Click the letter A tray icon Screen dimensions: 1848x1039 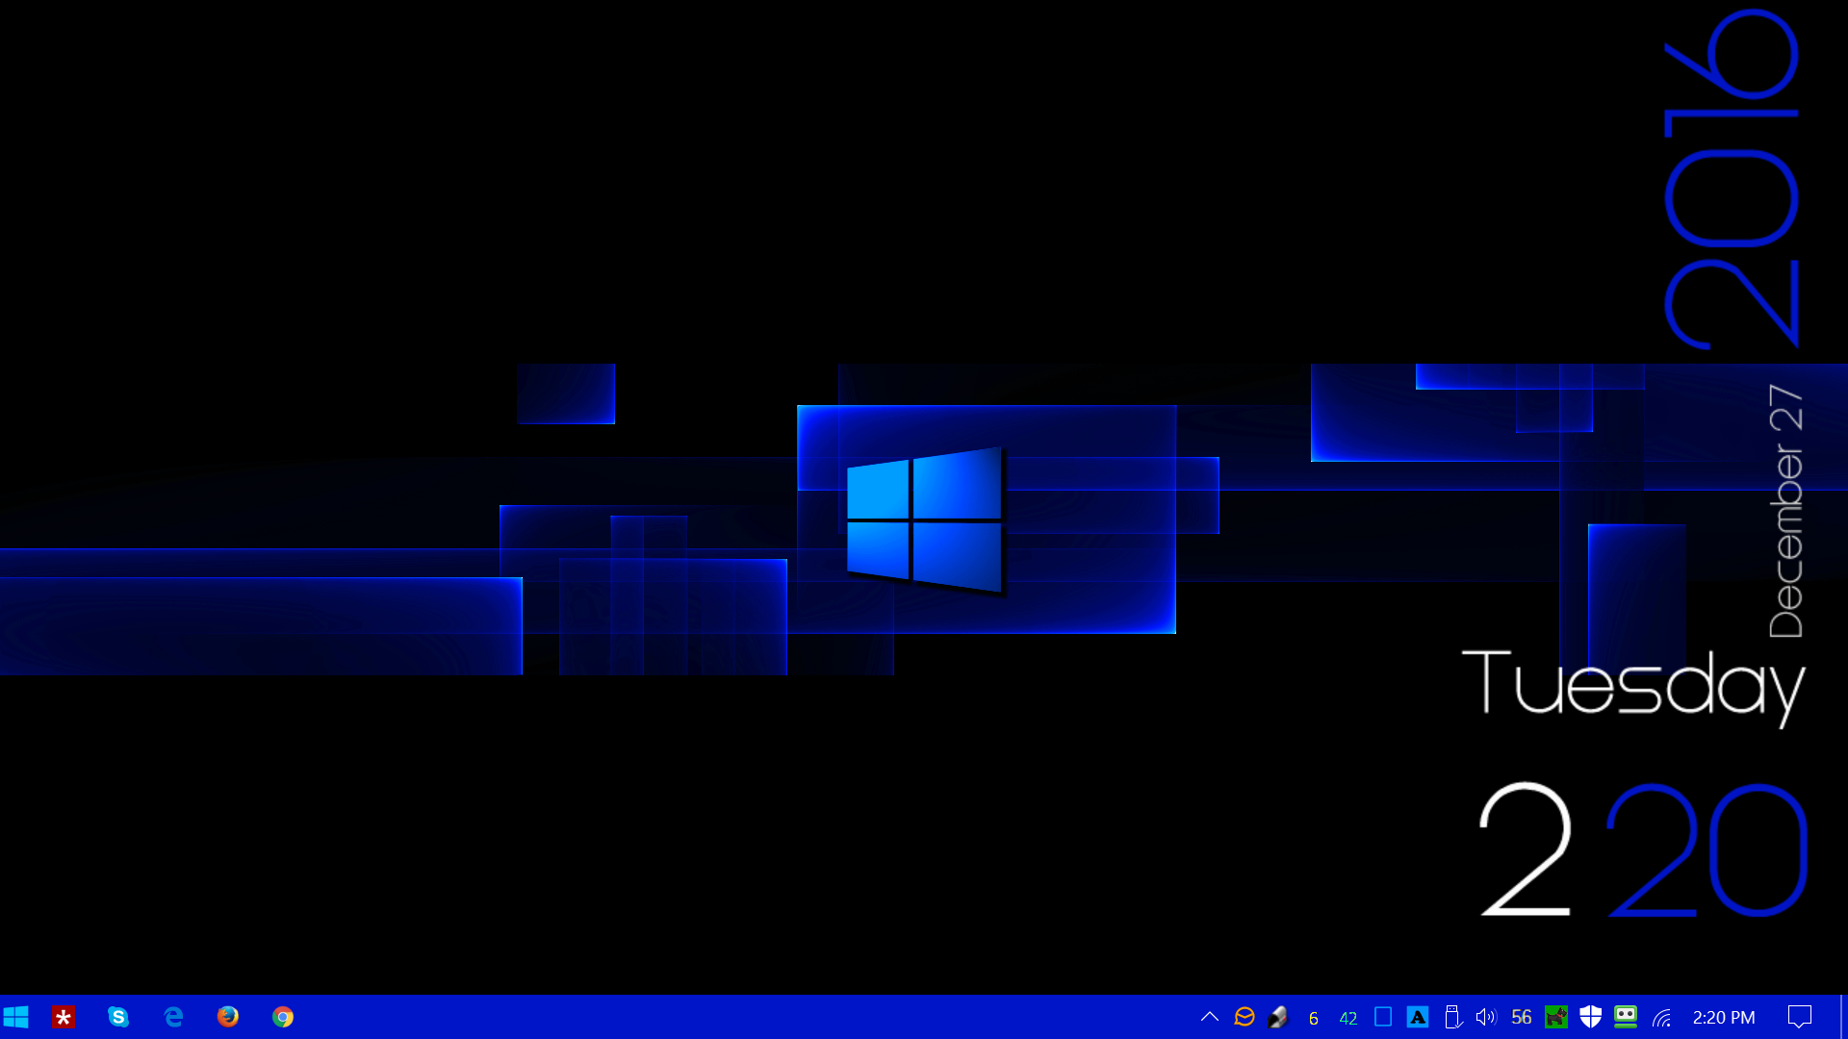point(1418,1017)
